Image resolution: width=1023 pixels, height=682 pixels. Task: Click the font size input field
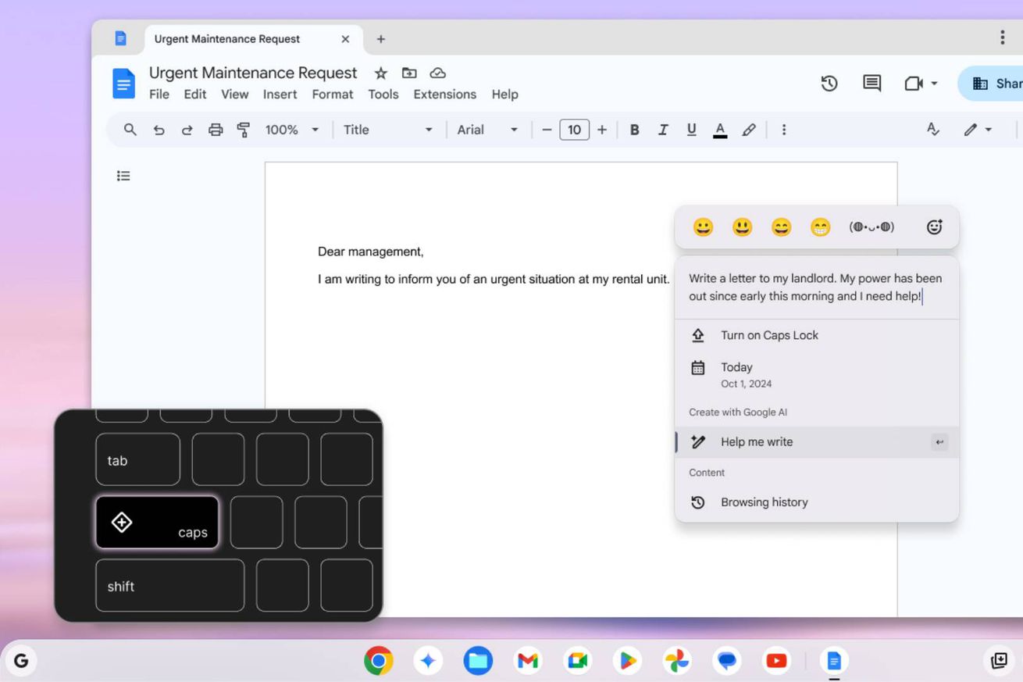coord(574,130)
